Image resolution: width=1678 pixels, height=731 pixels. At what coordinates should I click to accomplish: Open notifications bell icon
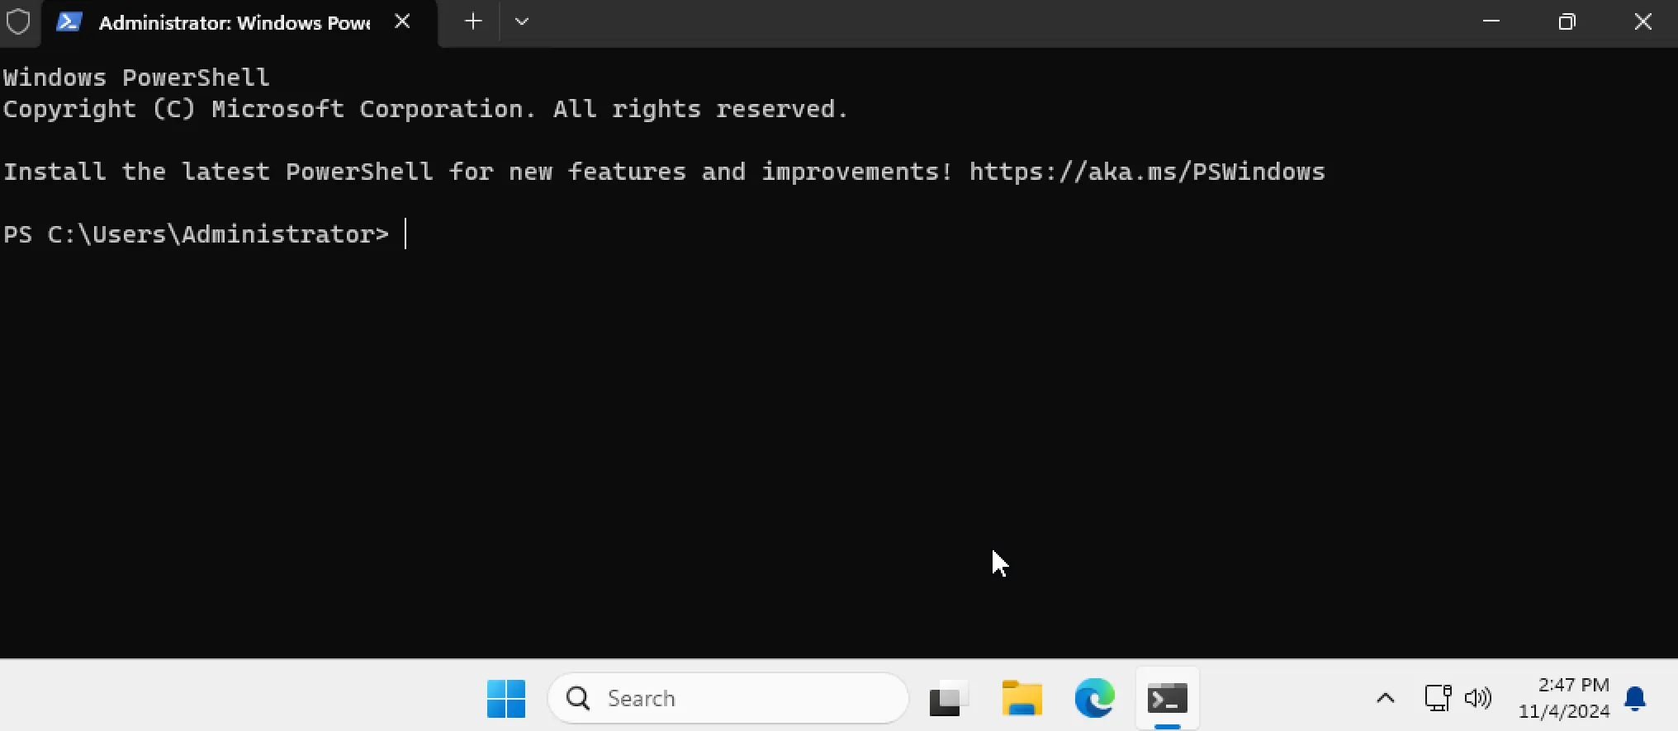(x=1635, y=698)
